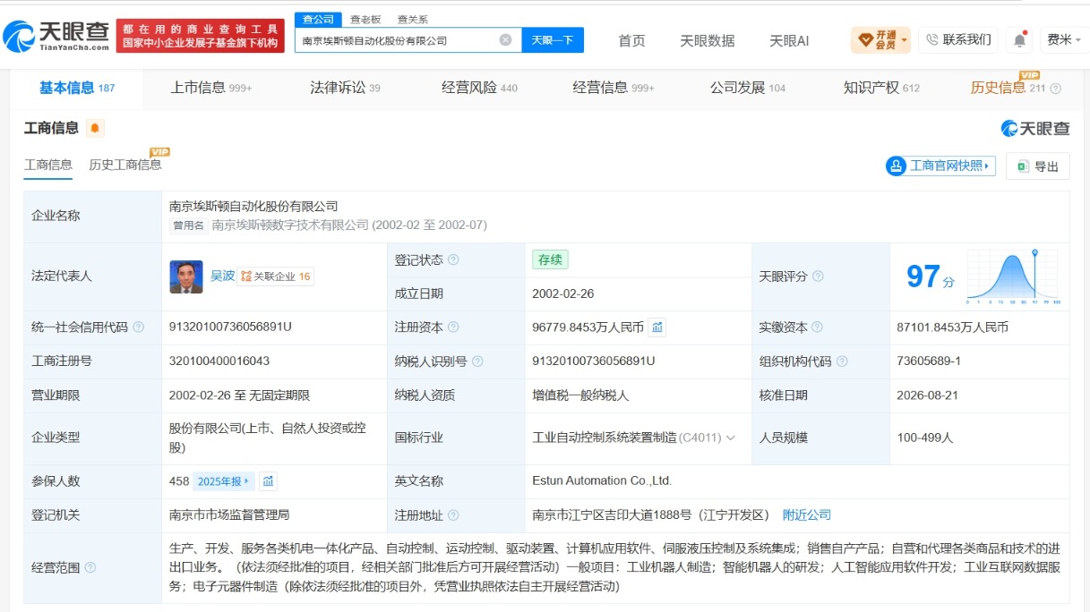Click English name Estun Automation Co.,Ltd.

tap(602, 481)
